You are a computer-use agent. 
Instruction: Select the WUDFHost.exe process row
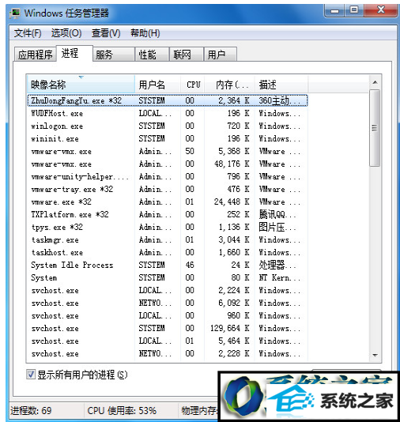[168, 113]
